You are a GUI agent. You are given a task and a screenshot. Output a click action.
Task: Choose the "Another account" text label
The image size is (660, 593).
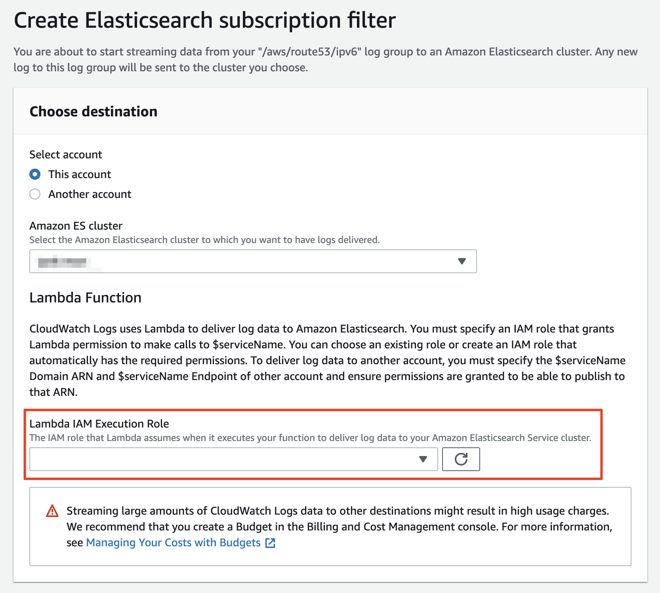point(90,194)
